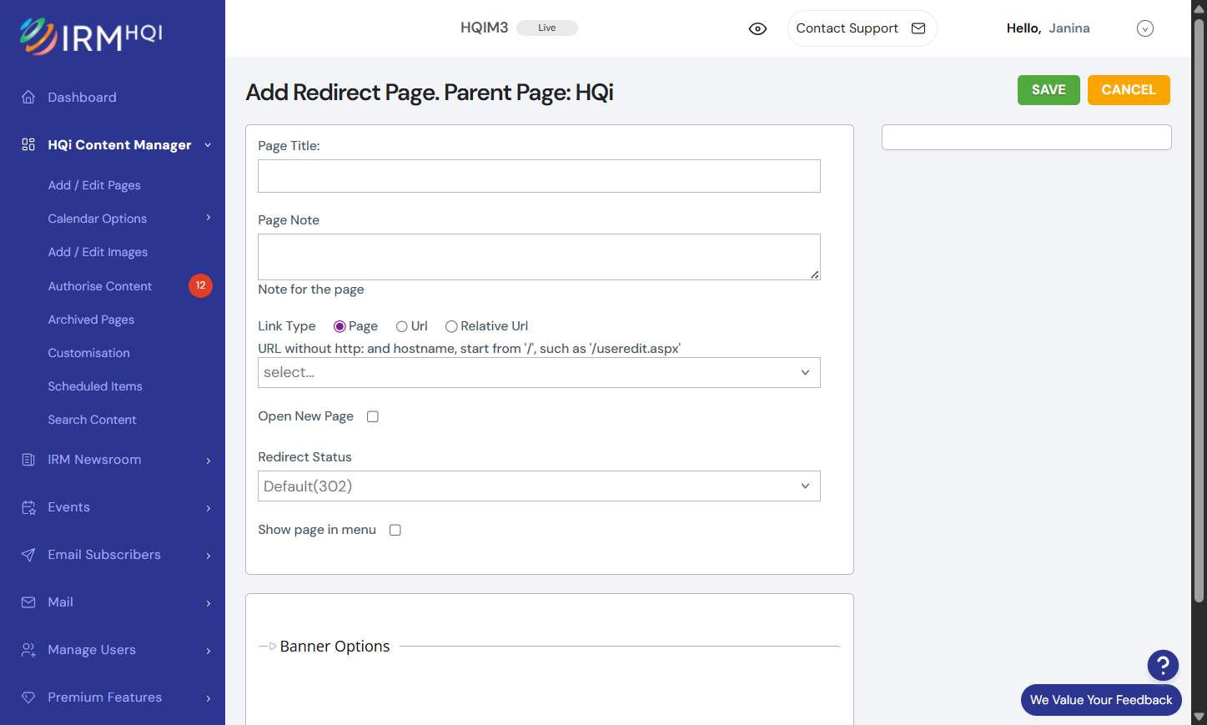Click the eye preview icon in header

coord(757,28)
